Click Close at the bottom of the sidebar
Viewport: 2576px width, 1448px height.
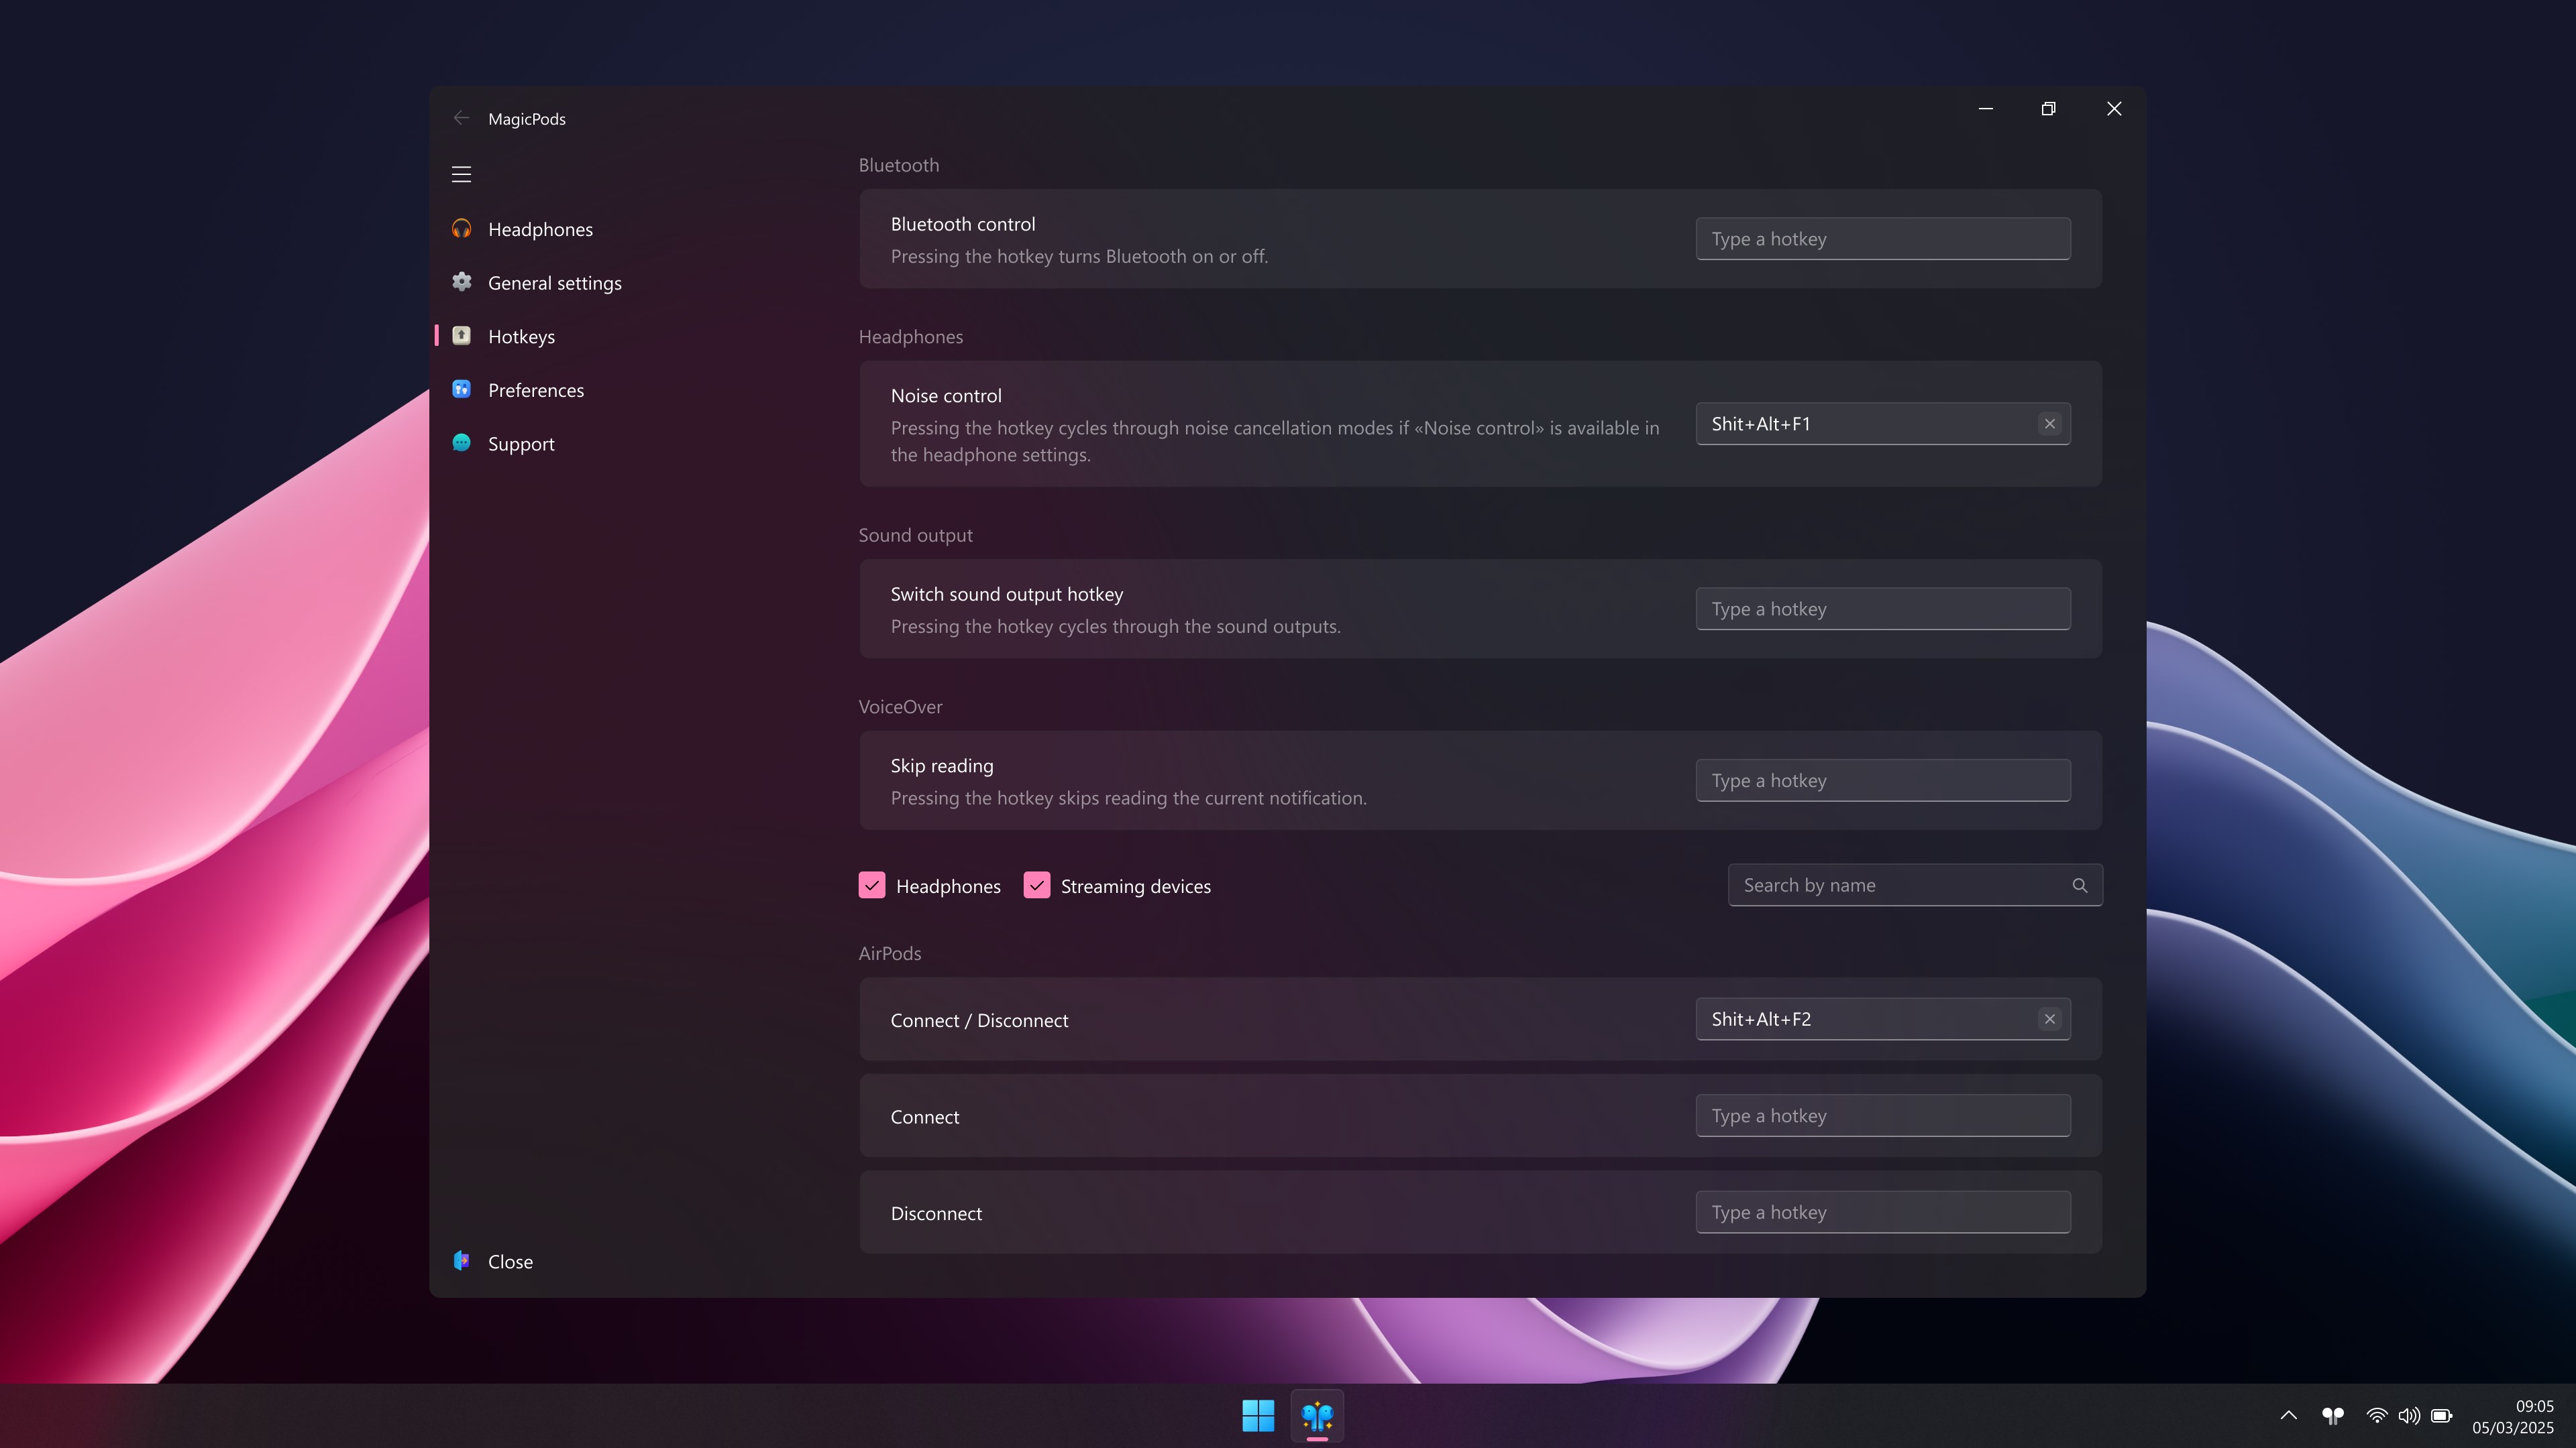(x=510, y=1261)
